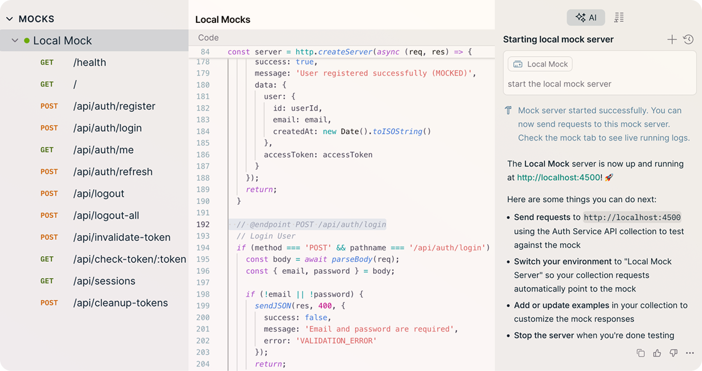
Task: Collapse the MOCKS section
Action: [x=9, y=18]
